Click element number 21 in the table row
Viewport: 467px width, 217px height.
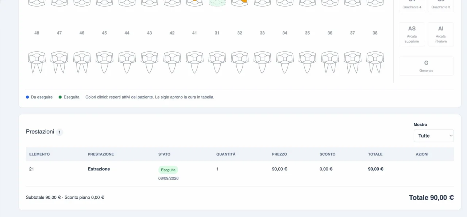pos(31,169)
